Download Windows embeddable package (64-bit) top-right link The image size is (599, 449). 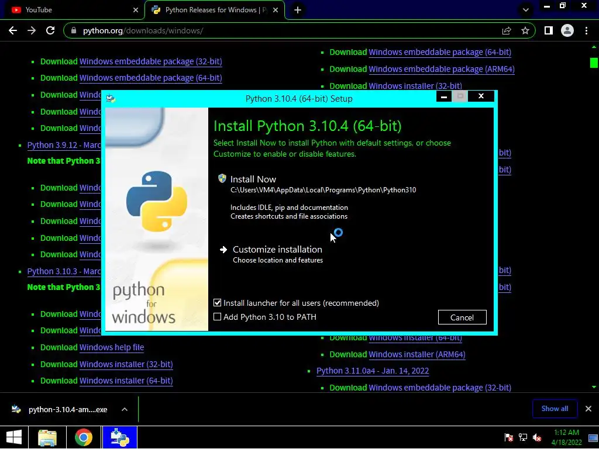[440, 52]
